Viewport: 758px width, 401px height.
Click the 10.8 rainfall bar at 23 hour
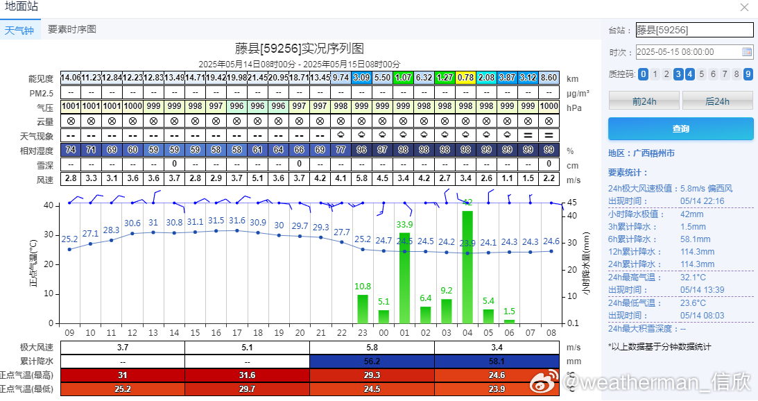point(363,309)
